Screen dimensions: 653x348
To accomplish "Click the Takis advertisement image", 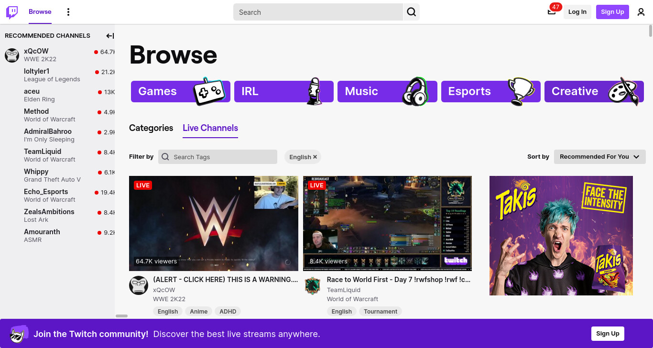I will (561, 236).
